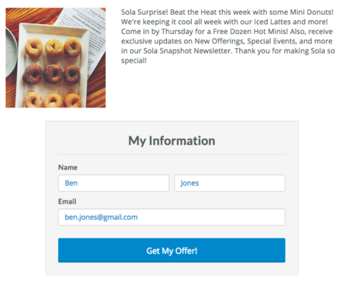Click the center chocolate-sprinkled donut in the photo
The width and height of the screenshot is (338, 284).
tap(53, 74)
